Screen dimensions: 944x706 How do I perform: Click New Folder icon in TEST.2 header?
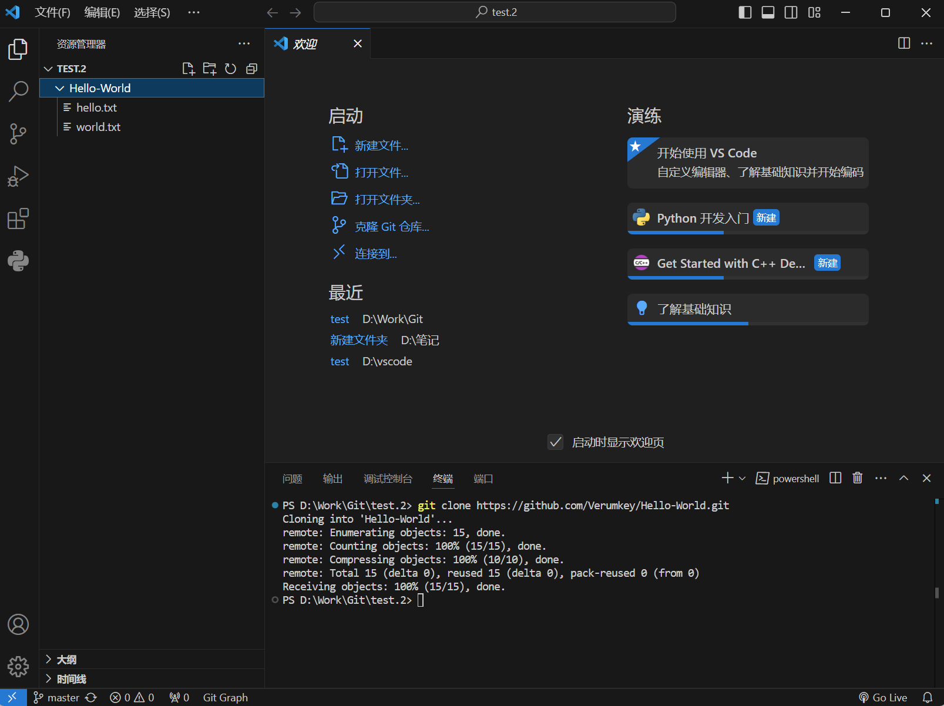[209, 69]
